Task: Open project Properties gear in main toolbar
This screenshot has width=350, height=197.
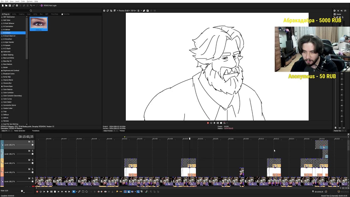Action: 17,5
